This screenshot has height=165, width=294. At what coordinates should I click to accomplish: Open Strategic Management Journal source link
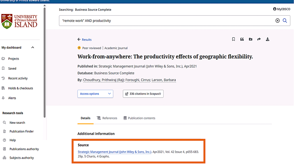[114, 152]
